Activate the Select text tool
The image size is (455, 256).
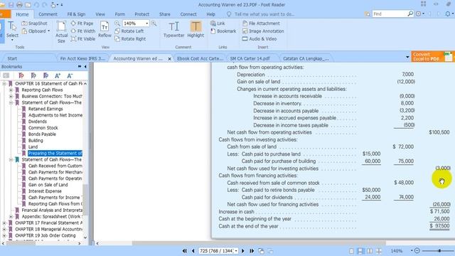pos(12,30)
